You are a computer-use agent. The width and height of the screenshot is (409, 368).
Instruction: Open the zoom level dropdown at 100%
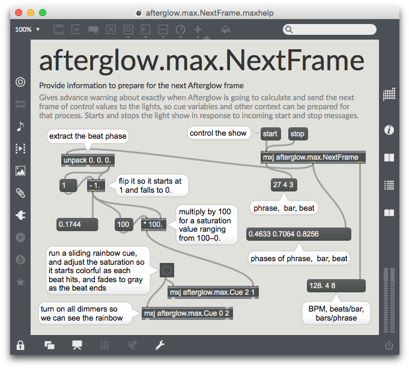[x=27, y=29]
